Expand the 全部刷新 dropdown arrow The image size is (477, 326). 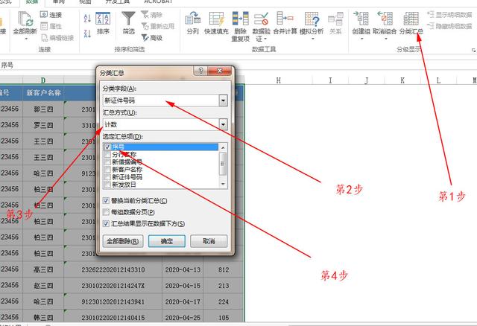[26, 39]
